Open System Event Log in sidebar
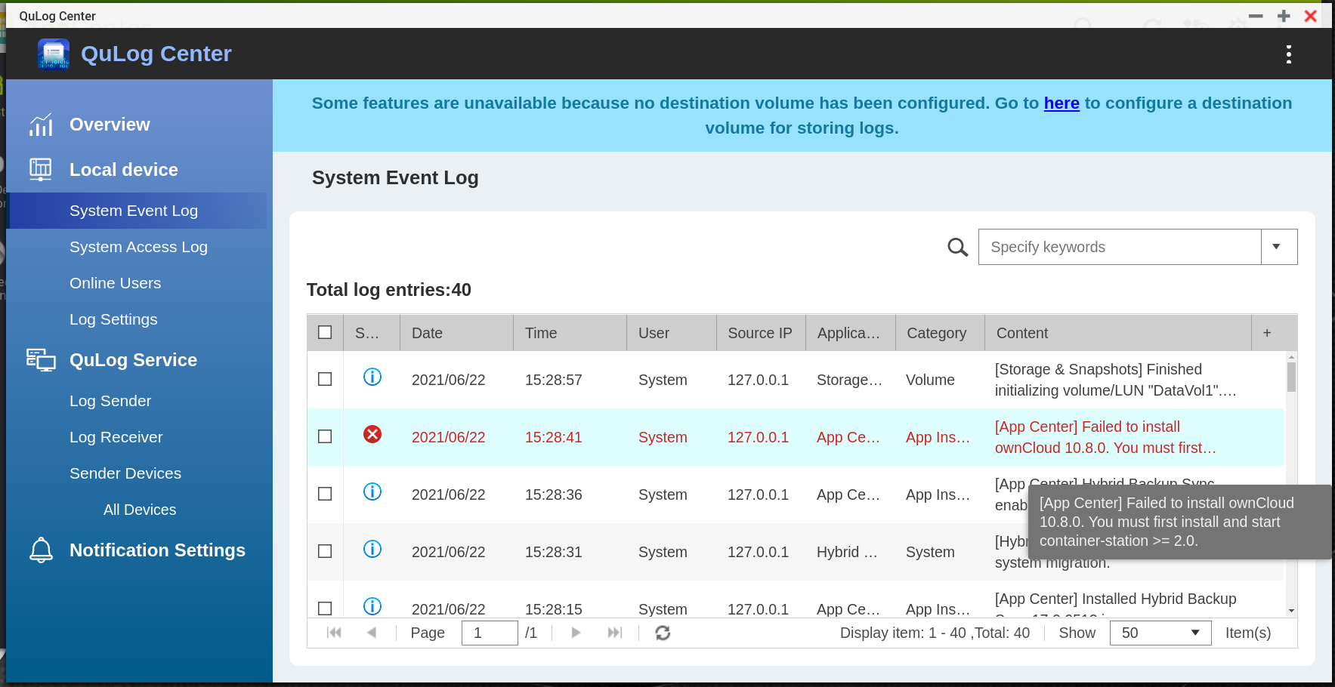Viewport: 1335px width, 687px height. 137,211
